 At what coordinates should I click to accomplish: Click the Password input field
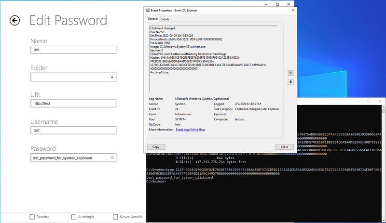73,158
